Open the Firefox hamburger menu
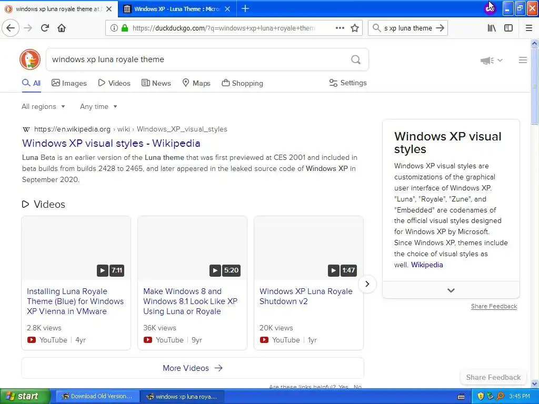The width and height of the screenshot is (539, 404). click(x=528, y=28)
